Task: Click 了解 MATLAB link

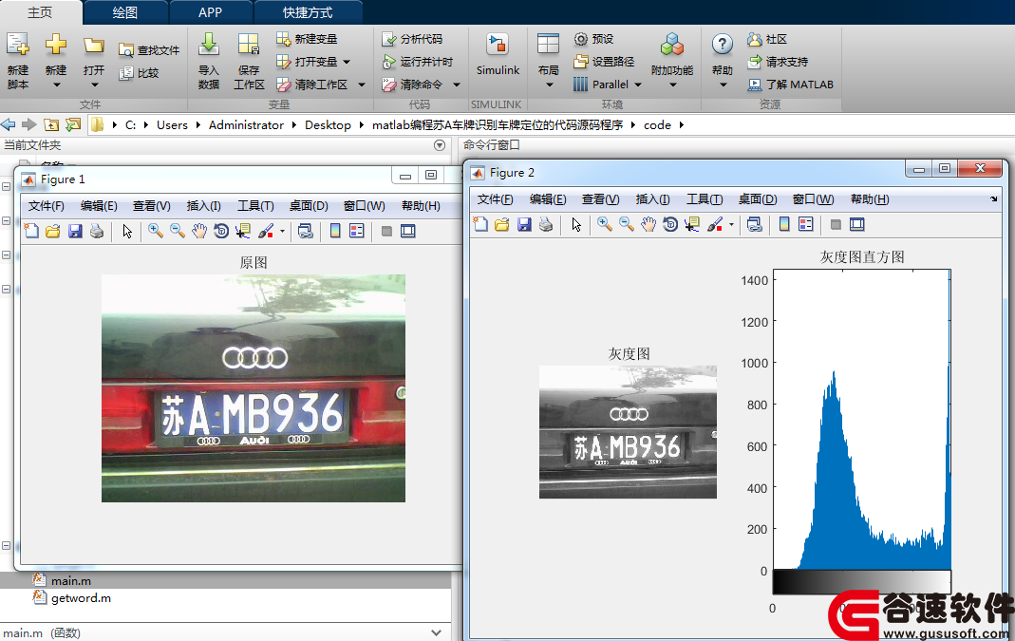Action: pyautogui.click(x=790, y=85)
